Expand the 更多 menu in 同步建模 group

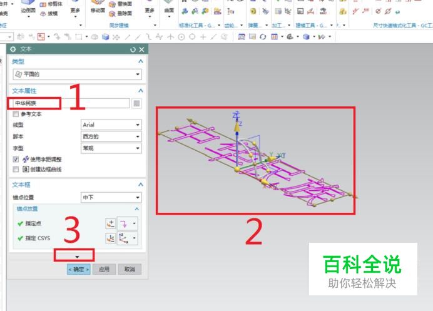[150, 12]
